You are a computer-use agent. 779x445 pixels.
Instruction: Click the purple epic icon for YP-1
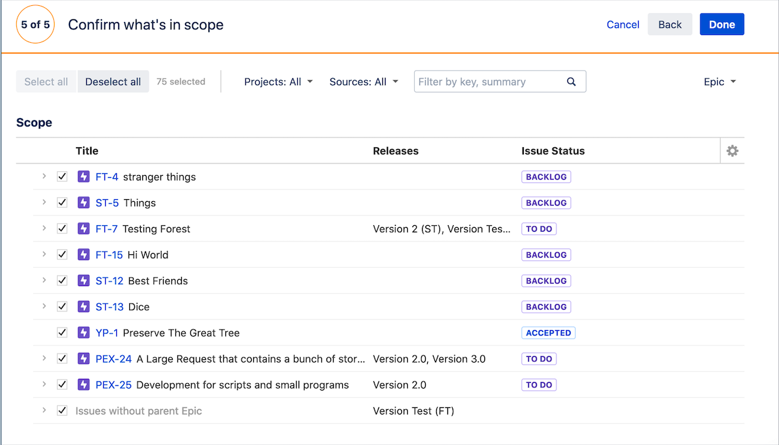[x=83, y=333]
